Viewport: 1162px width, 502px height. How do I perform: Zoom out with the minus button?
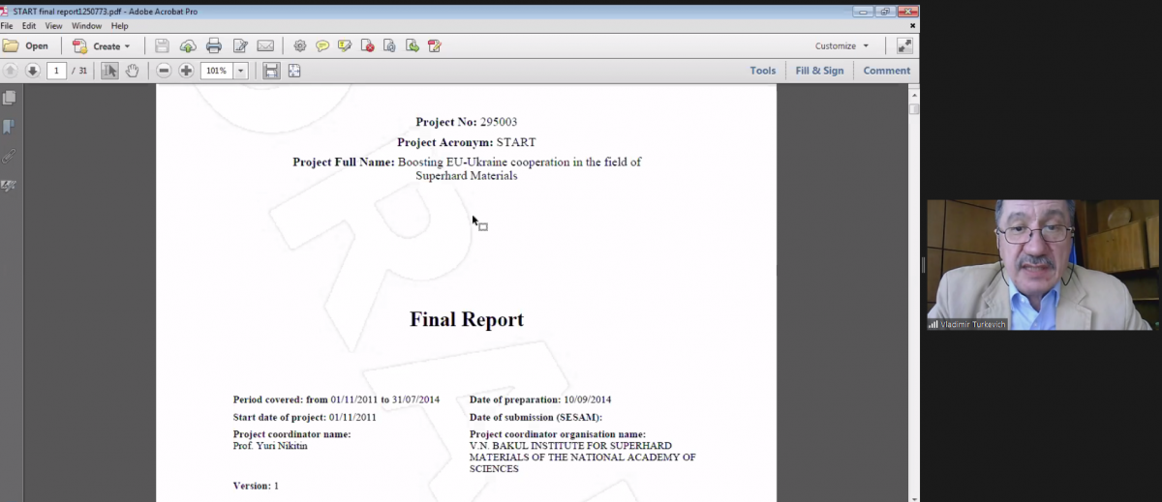164,71
